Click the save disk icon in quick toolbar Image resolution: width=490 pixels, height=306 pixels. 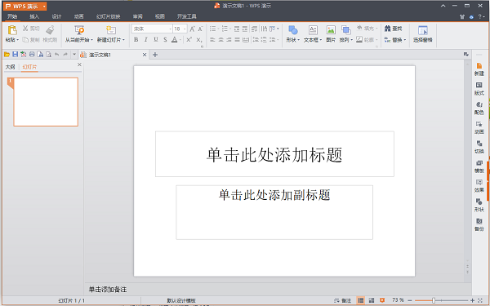coord(15,55)
